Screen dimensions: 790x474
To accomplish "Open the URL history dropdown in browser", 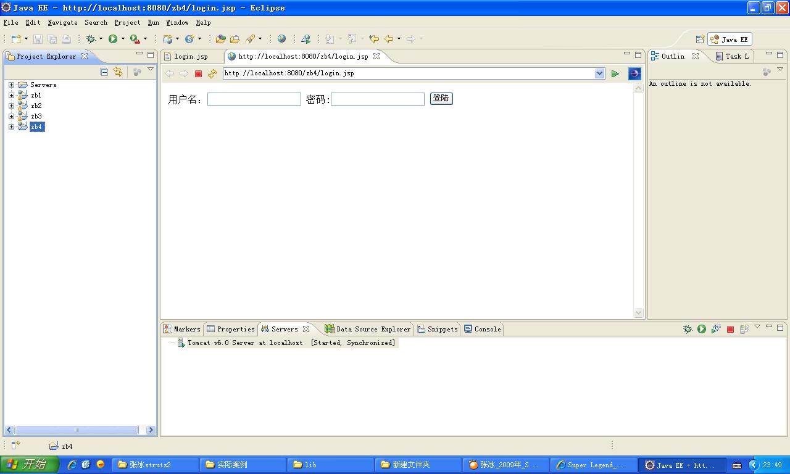I will point(599,73).
